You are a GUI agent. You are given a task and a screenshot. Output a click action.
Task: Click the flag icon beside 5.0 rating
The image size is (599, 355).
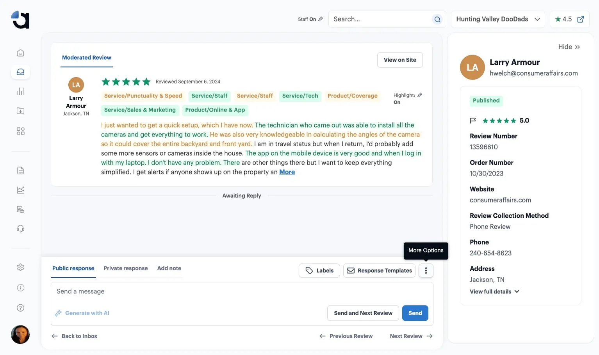click(x=473, y=121)
